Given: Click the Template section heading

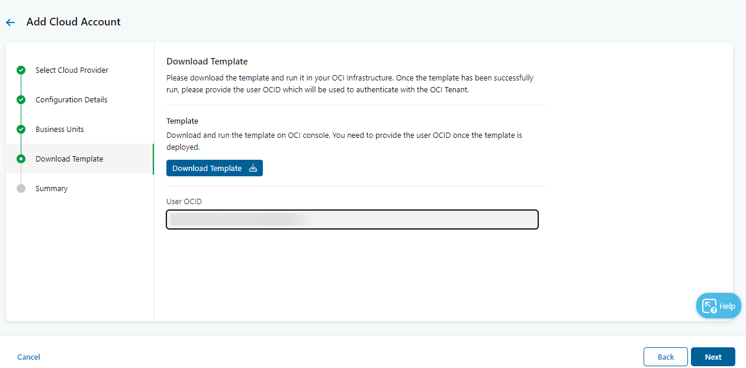Looking at the screenshot, I should pyautogui.click(x=182, y=121).
